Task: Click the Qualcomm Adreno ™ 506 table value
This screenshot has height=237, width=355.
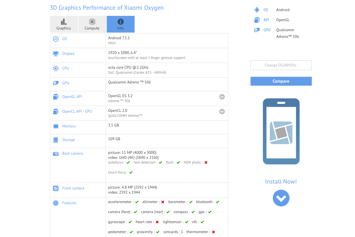Action: (x=130, y=82)
